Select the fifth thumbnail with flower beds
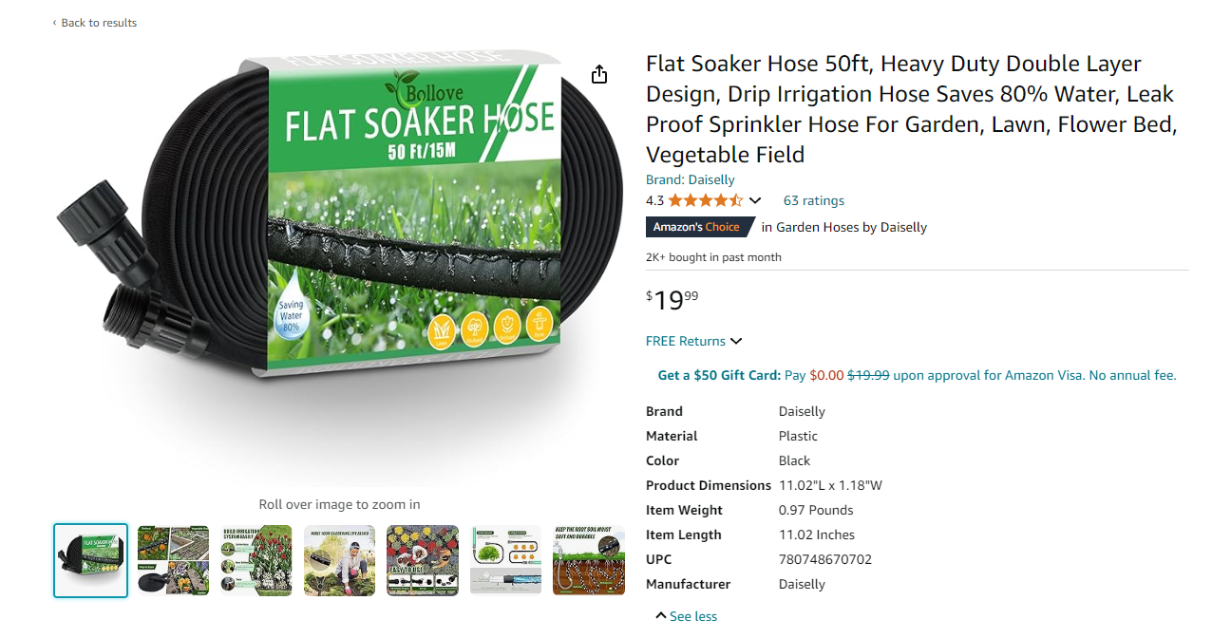The height and width of the screenshot is (638, 1212). (423, 560)
